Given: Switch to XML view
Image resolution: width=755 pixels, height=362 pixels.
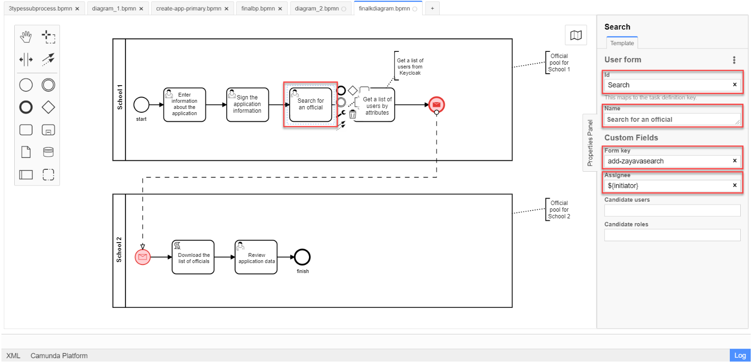Looking at the screenshot, I should coord(13,356).
